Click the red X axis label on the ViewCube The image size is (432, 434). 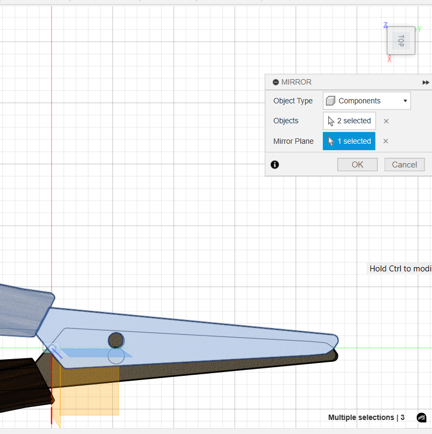click(x=389, y=59)
